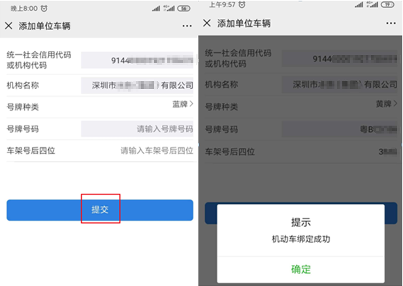
Task: Expand the 号牌种类 selector showing 蓝牌
Action: (x=100, y=107)
